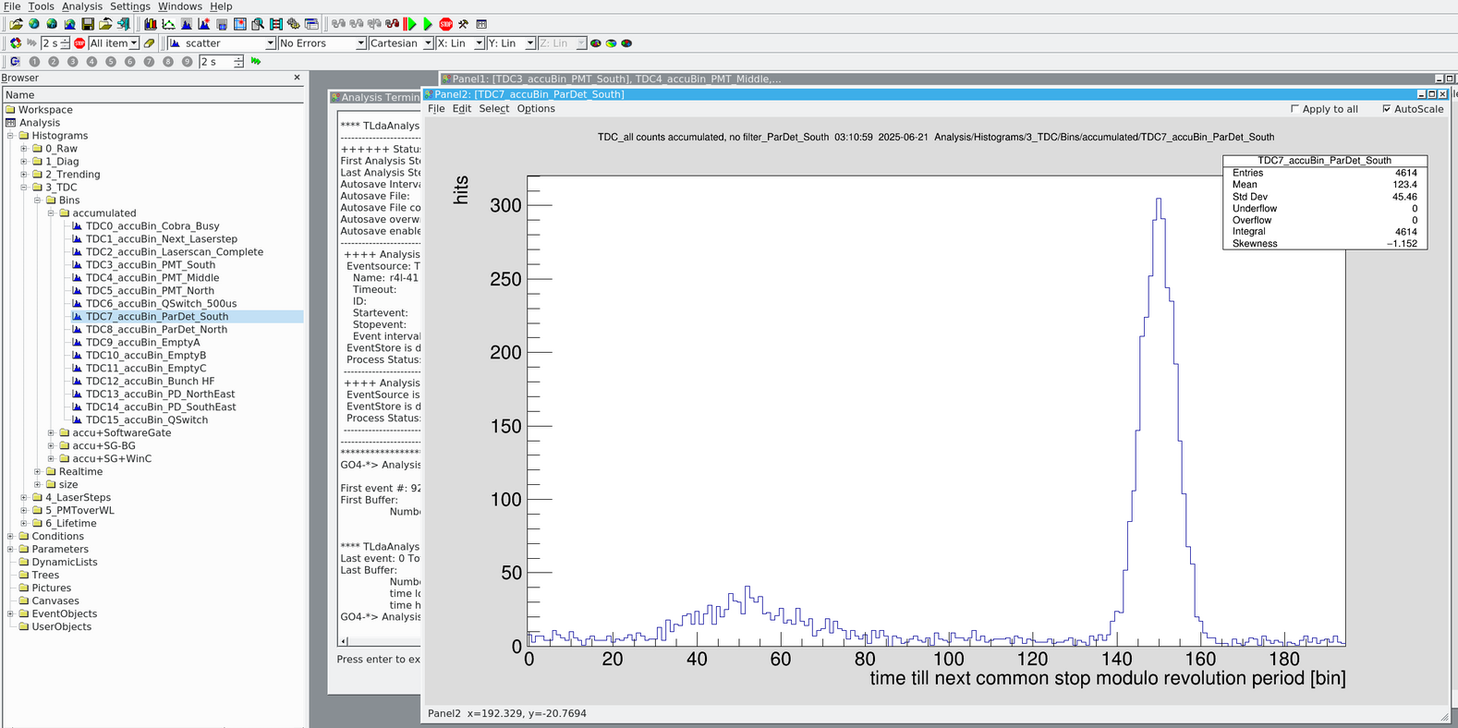The image size is (1458, 728).
Task: Collapse the 3_TDC folder
Action: (24, 188)
